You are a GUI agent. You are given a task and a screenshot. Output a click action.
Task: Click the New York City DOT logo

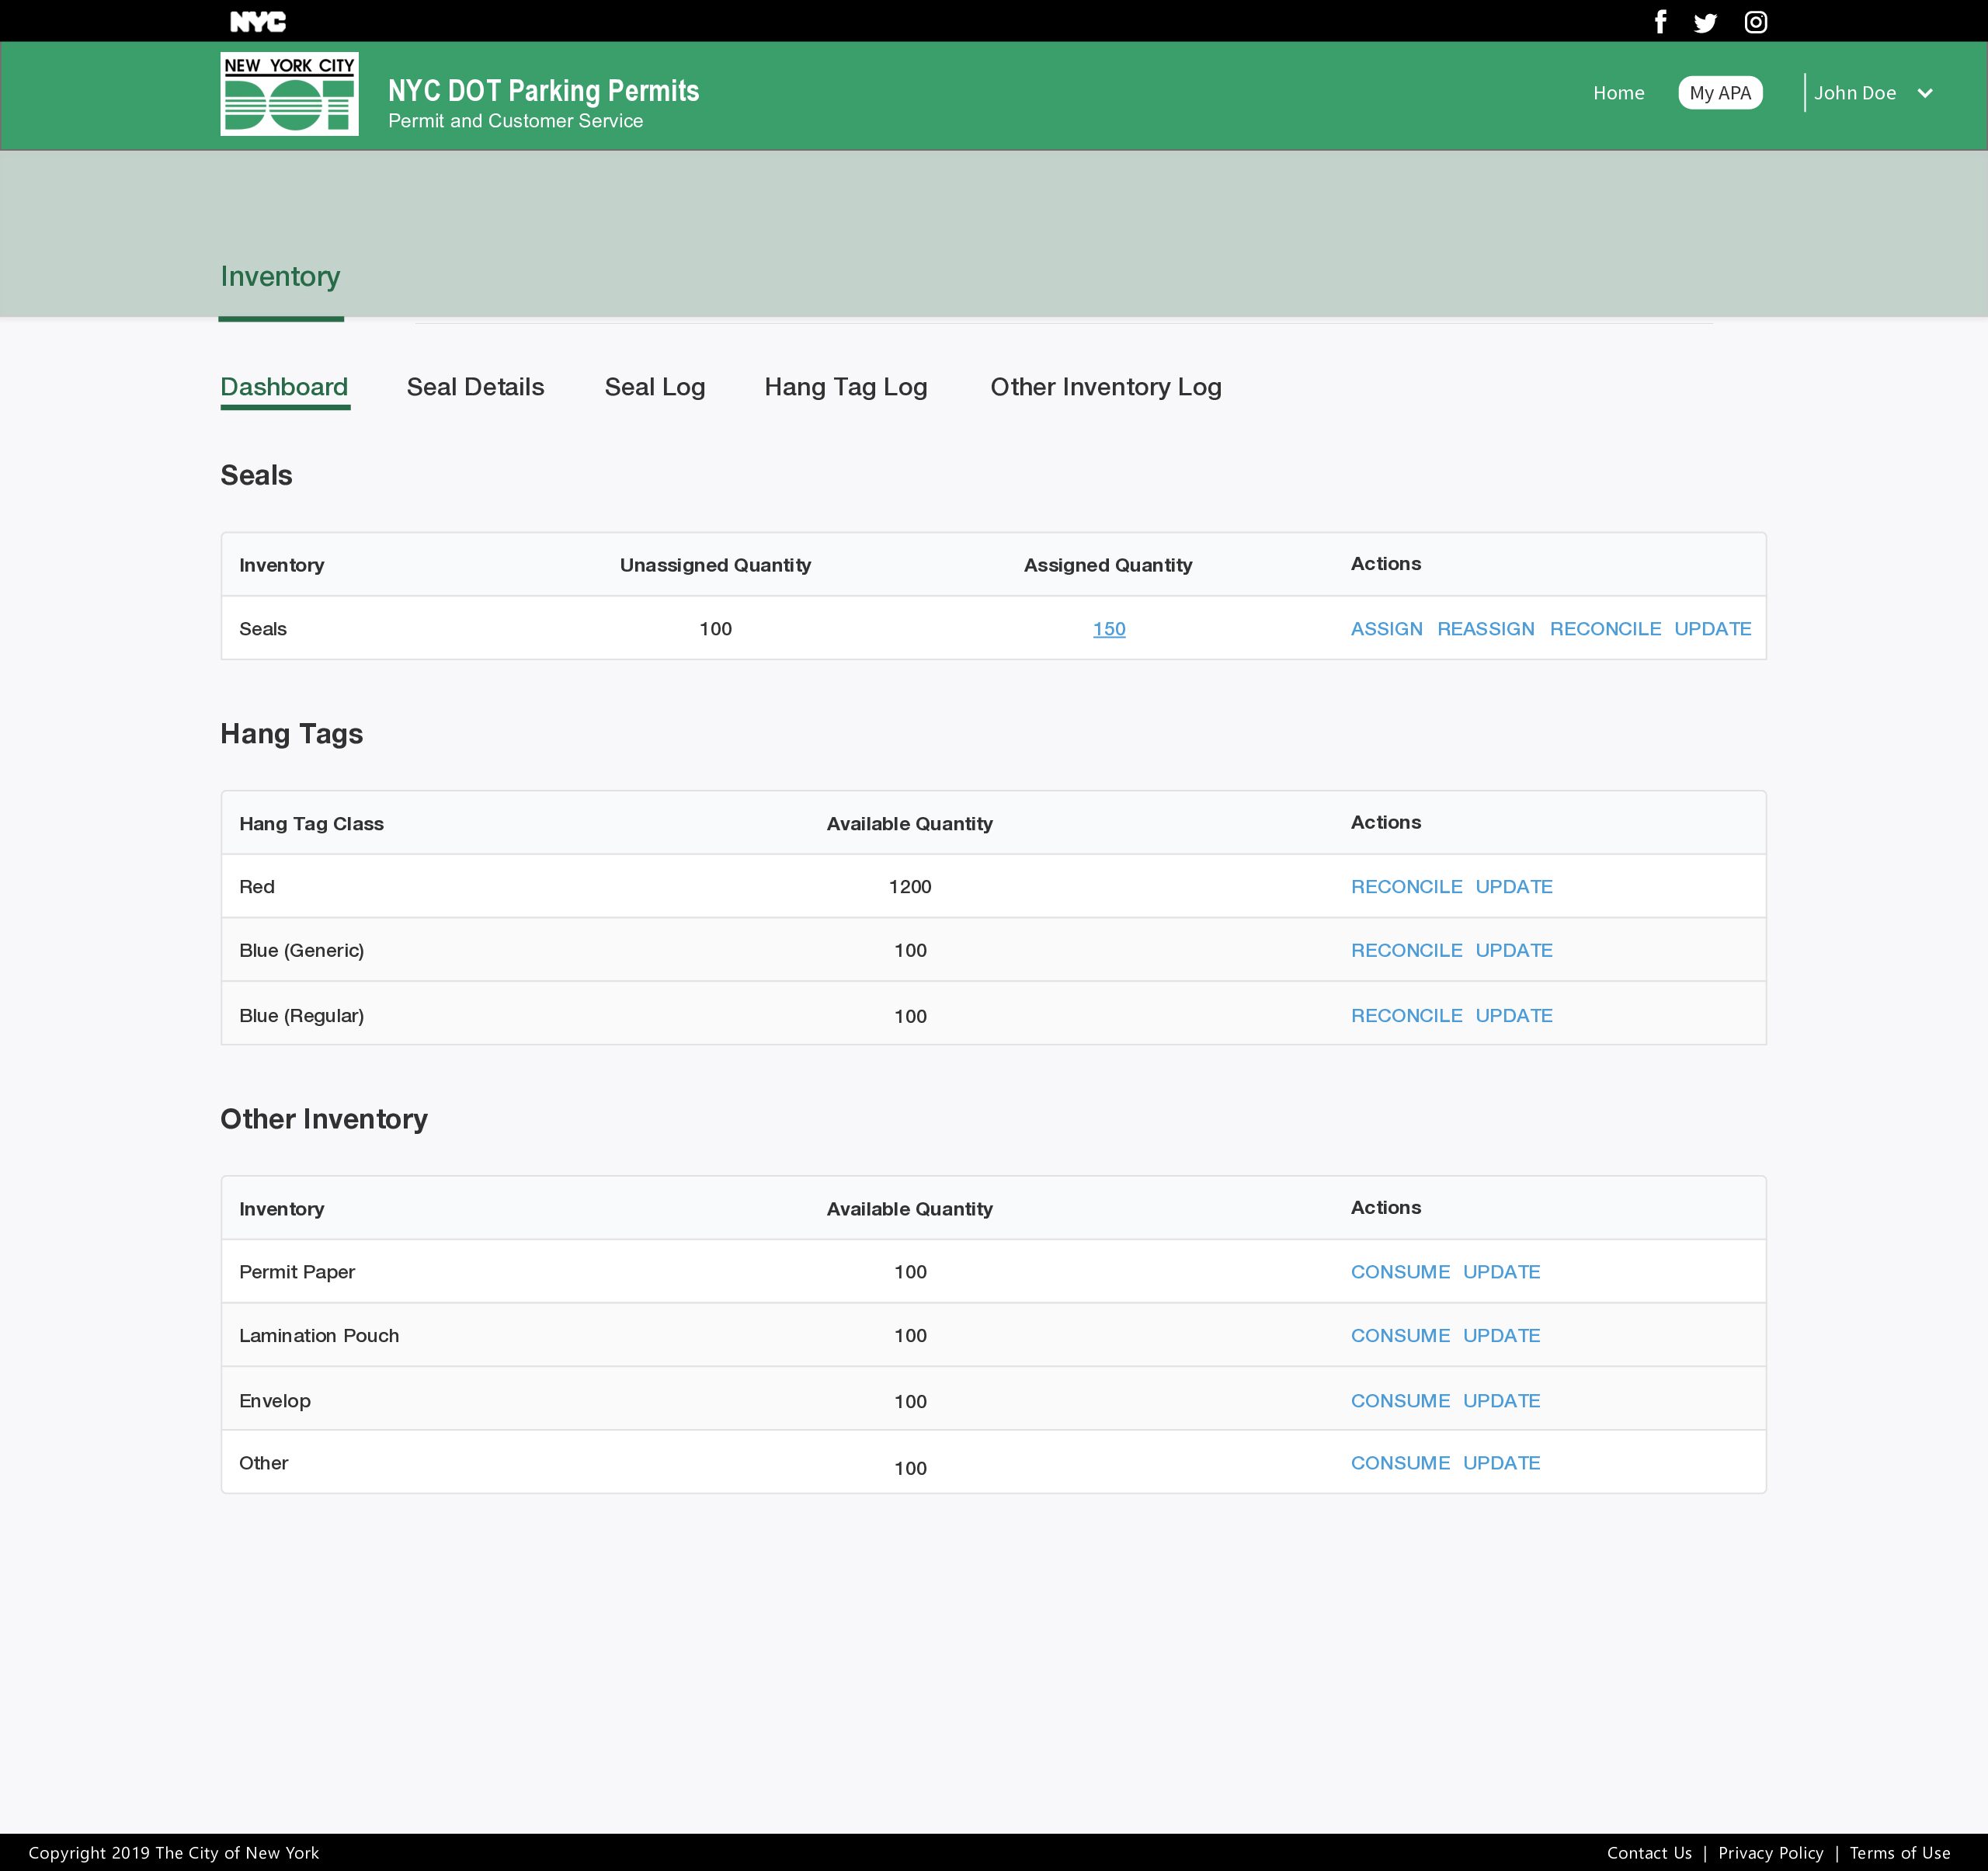(289, 94)
